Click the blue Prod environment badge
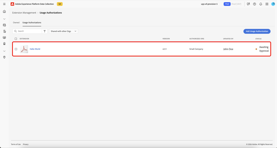This screenshot has height=148, width=277. click(x=227, y=4)
